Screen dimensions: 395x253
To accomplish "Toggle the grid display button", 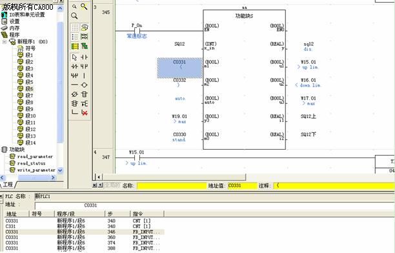I will 75,27.
